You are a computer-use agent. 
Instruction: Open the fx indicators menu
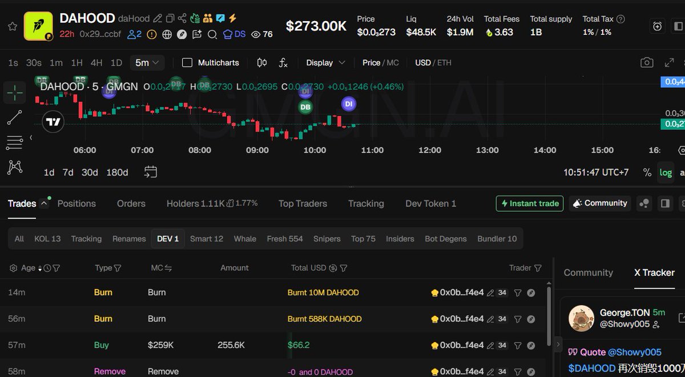click(x=283, y=63)
